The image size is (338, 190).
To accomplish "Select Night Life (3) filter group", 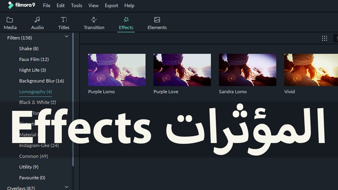I will tap(32, 70).
